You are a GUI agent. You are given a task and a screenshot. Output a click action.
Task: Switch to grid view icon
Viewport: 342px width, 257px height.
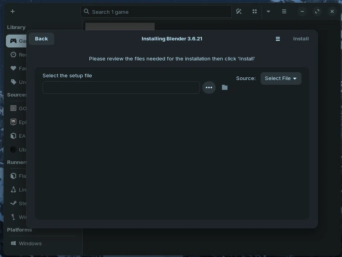pyautogui.click(x=254, y=11)
